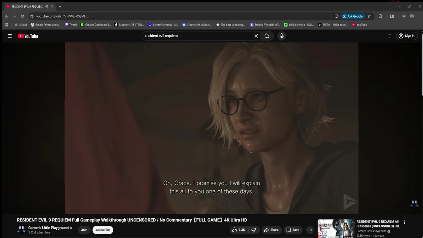423x238 pixels.
Task: Open the Chrome extensions puzzle icon
Action: click(x=380, y=16)
